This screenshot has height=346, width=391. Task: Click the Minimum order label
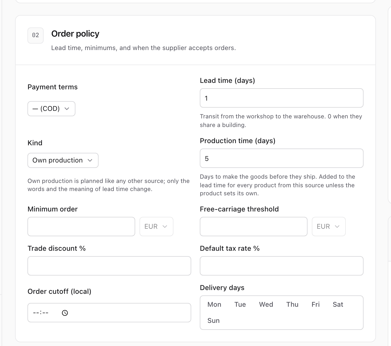point(53,209)
